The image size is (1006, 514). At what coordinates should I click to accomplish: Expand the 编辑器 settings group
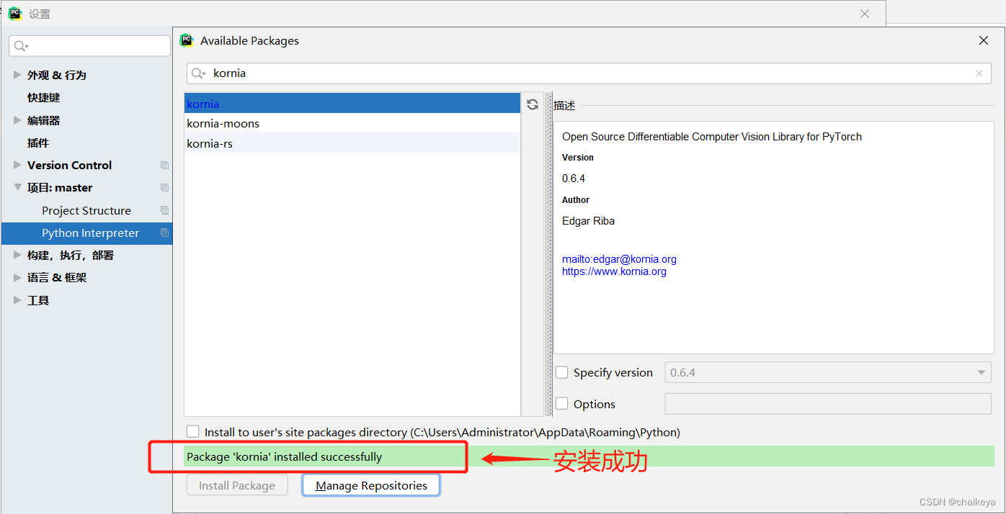pyautogui.click(x=17, y=120)
